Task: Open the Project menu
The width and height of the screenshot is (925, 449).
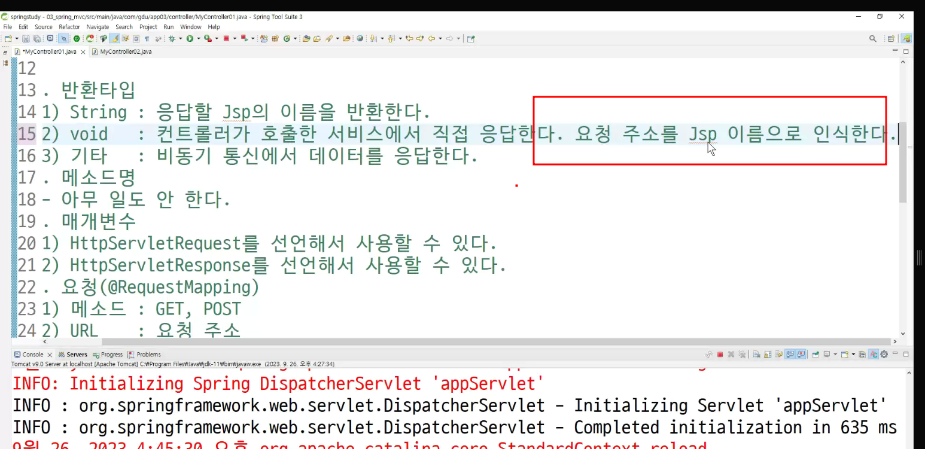Action: coord(148,27)
